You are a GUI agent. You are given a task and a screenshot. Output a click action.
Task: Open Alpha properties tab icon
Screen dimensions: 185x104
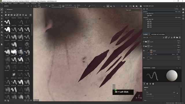147,84
